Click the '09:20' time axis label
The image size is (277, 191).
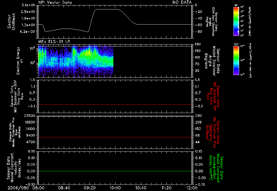(x=90, y=188)
